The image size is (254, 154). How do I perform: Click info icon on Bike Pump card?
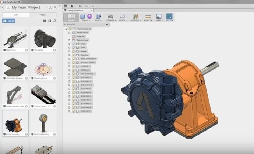tap(27, 50)
